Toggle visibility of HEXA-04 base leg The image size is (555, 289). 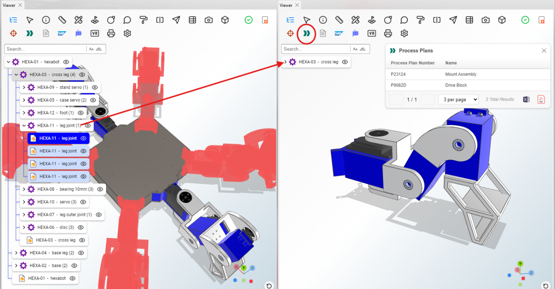81,253
